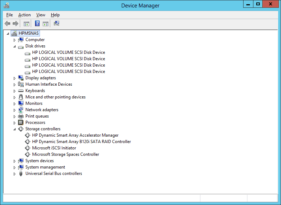Select the Mice and other pointing devices label
281x205 pixels.
tap(55, 97)
